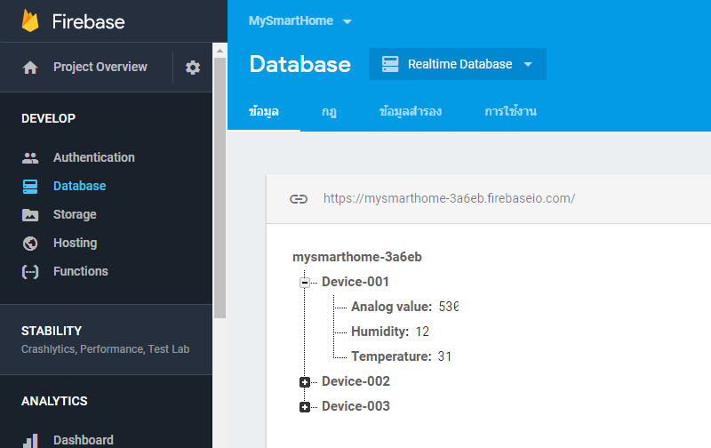This screenshot has width=711, height=448.
Task: Edit the Temperature value 31
Action: pos(444,356)
